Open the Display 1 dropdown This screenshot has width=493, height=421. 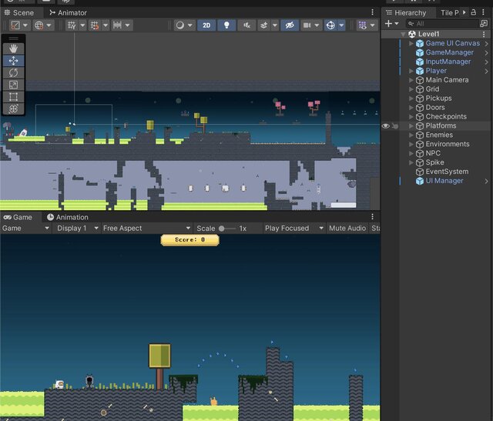[78, 228]
